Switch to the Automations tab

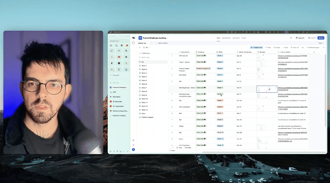pyautogui.click(x=226, y=38)
